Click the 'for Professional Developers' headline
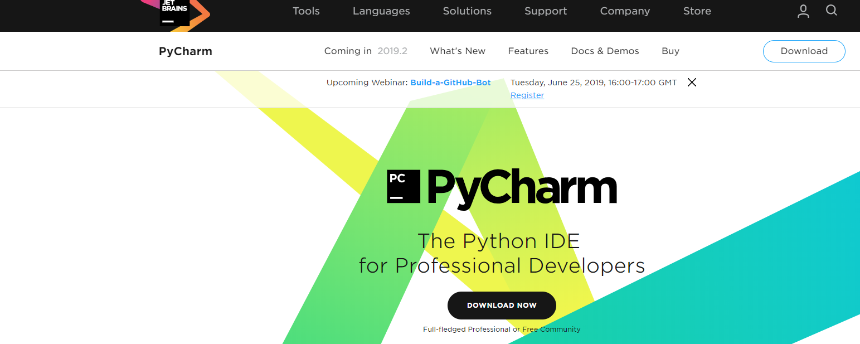 502,265
